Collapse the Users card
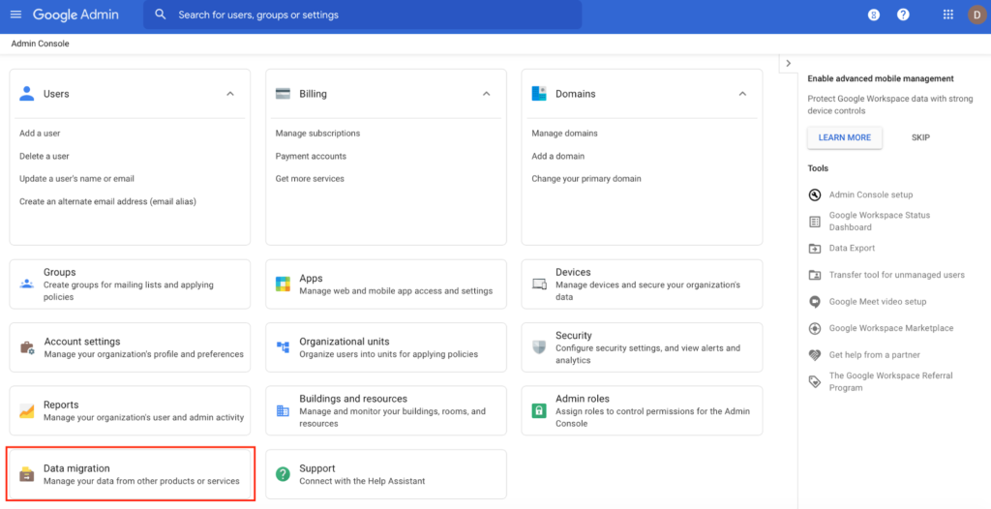 click(230, 94)
